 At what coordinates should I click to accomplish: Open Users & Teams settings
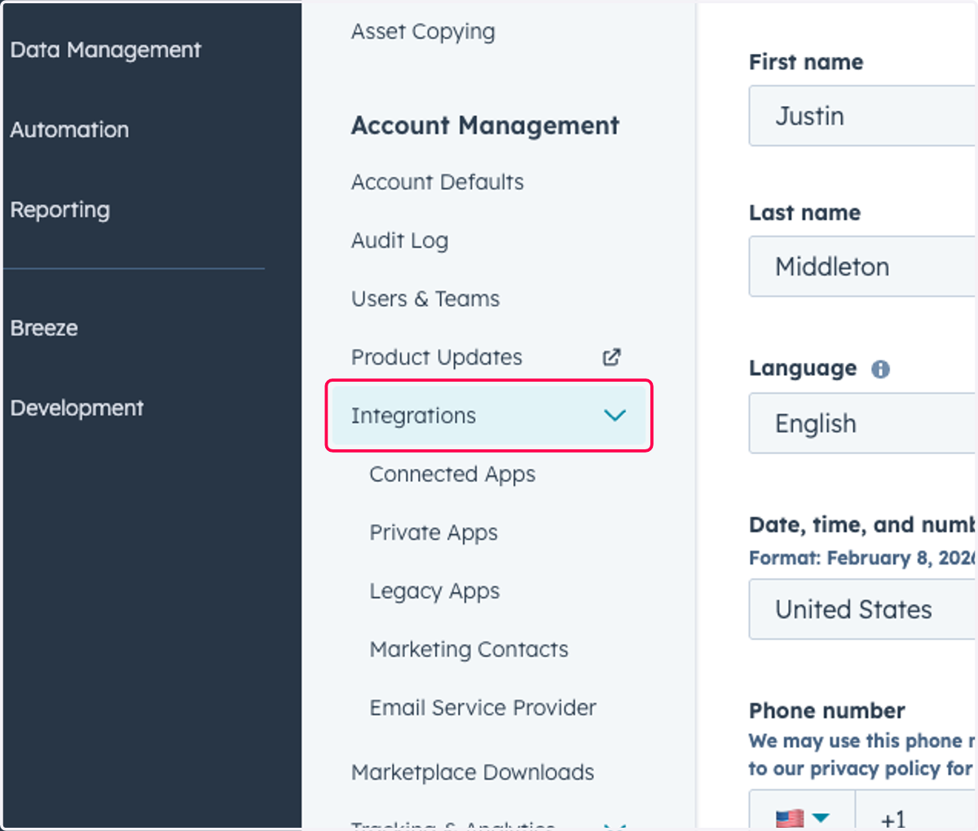pos(425,298)
